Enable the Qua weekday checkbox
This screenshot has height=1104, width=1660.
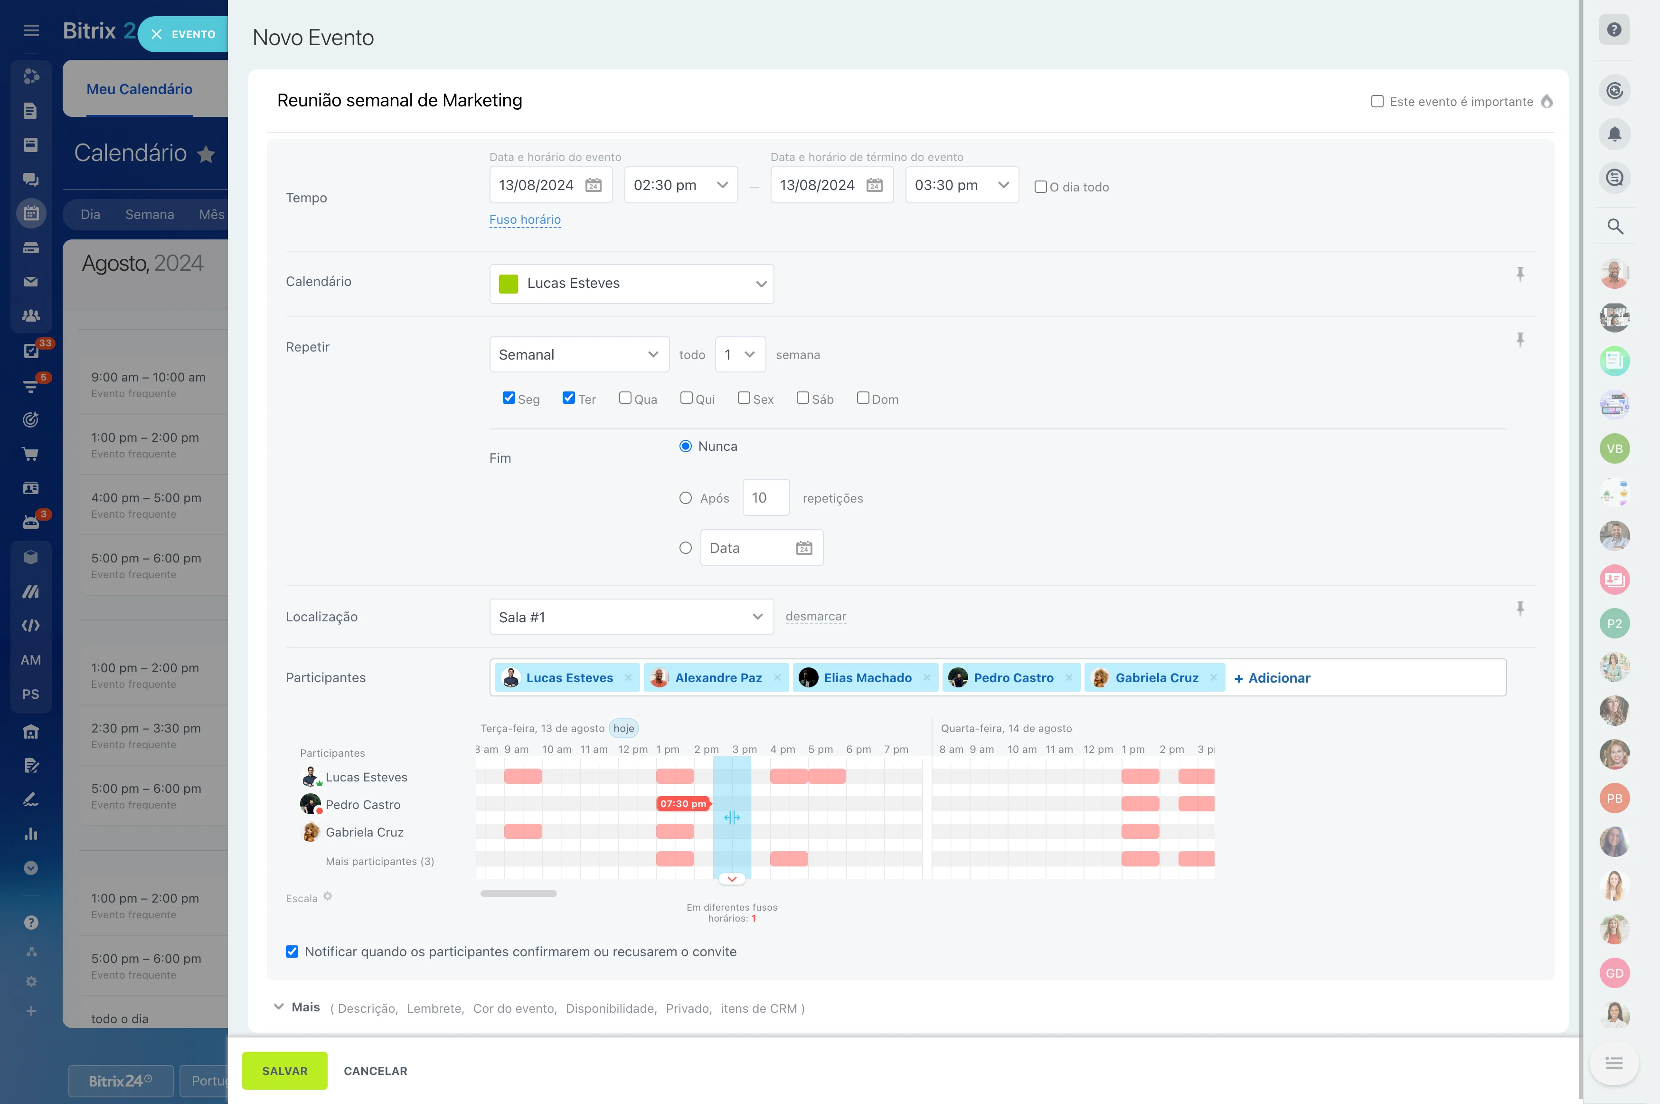pos(625,398)
